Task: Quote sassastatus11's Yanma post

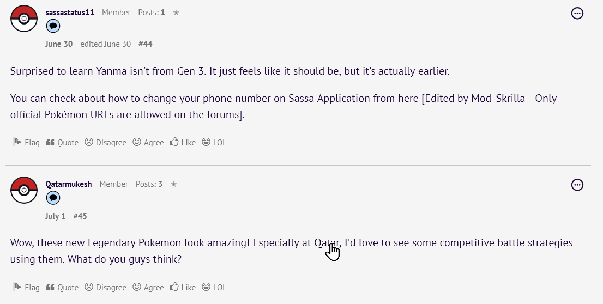Action: point(62,142)
